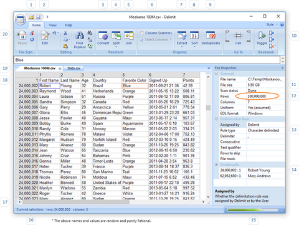The width and height of the screenshot is (299, 225).
Task: Open Find Replace binoculars tool
Action: tap(80, 36)
